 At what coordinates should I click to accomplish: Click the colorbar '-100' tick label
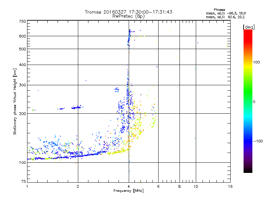(x=258, y=141)
